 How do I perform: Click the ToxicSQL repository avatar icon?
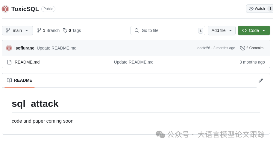pyautogui.click(x=5, y=9)
